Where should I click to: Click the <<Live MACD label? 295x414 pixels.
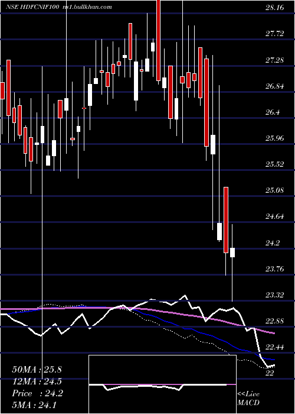pyautogui.click(x=248, y=399)
